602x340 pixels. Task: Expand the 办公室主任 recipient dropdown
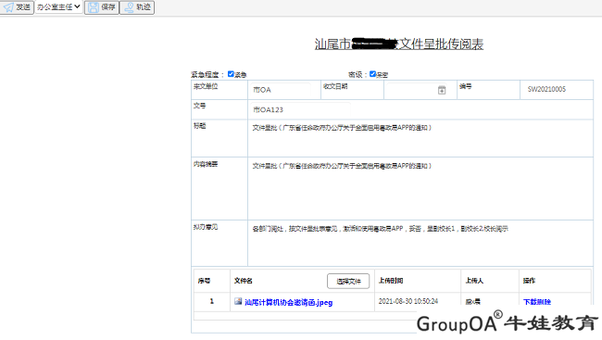click(x=58, y=6)
